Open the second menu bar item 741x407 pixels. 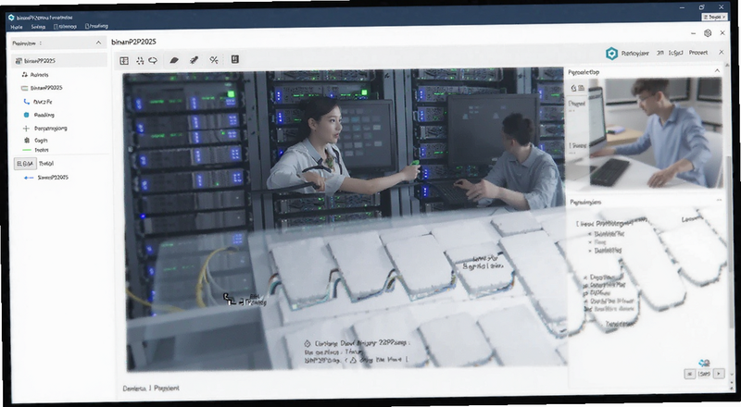click(x=38, y=27)
